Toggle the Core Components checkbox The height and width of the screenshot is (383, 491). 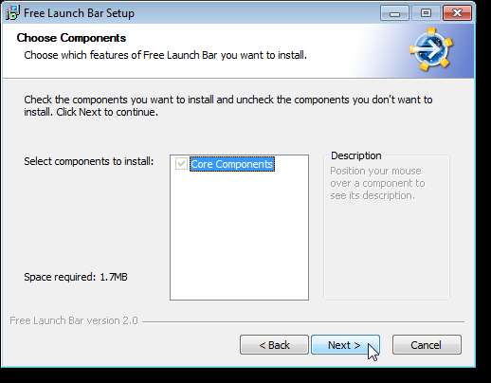(x=181, y=164)
